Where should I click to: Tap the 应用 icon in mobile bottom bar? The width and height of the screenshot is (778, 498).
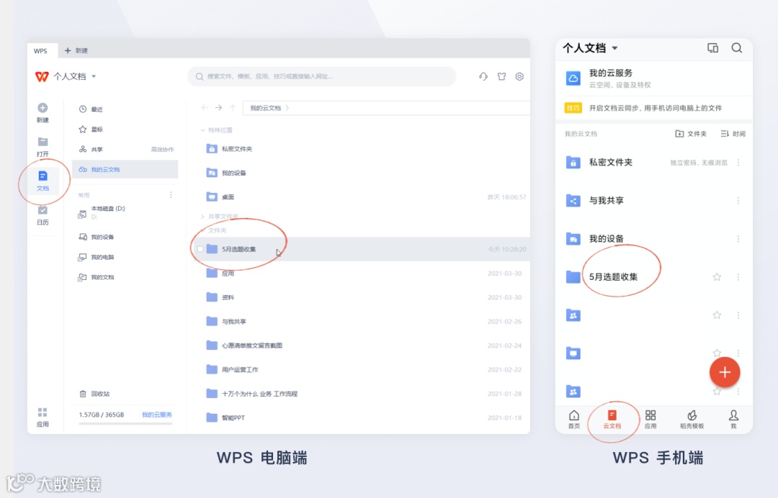650,415
